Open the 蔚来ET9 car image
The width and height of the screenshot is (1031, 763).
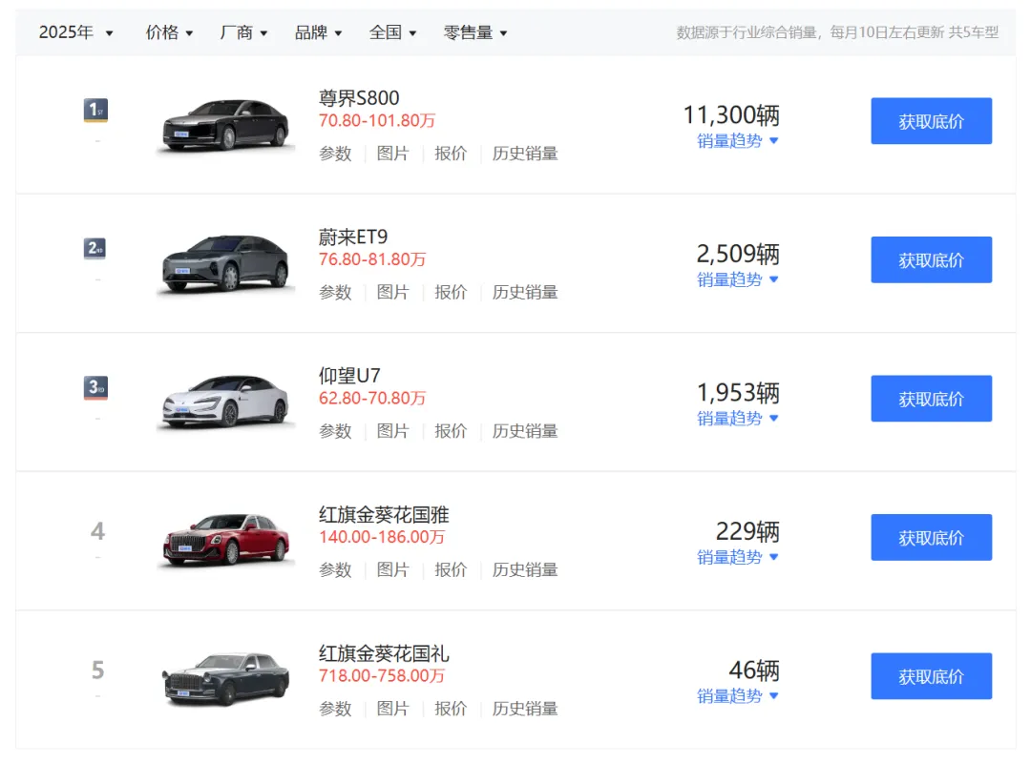(x=225, y=262)
